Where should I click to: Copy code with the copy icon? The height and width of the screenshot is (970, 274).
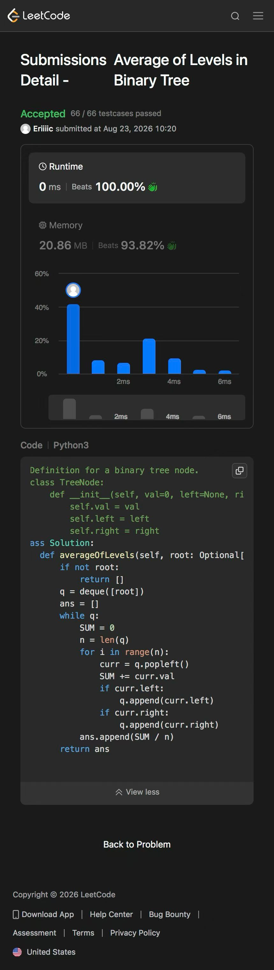(x=239, y=470)
